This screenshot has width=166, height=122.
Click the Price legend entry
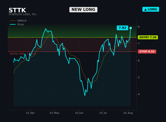[x=17, y=24]
